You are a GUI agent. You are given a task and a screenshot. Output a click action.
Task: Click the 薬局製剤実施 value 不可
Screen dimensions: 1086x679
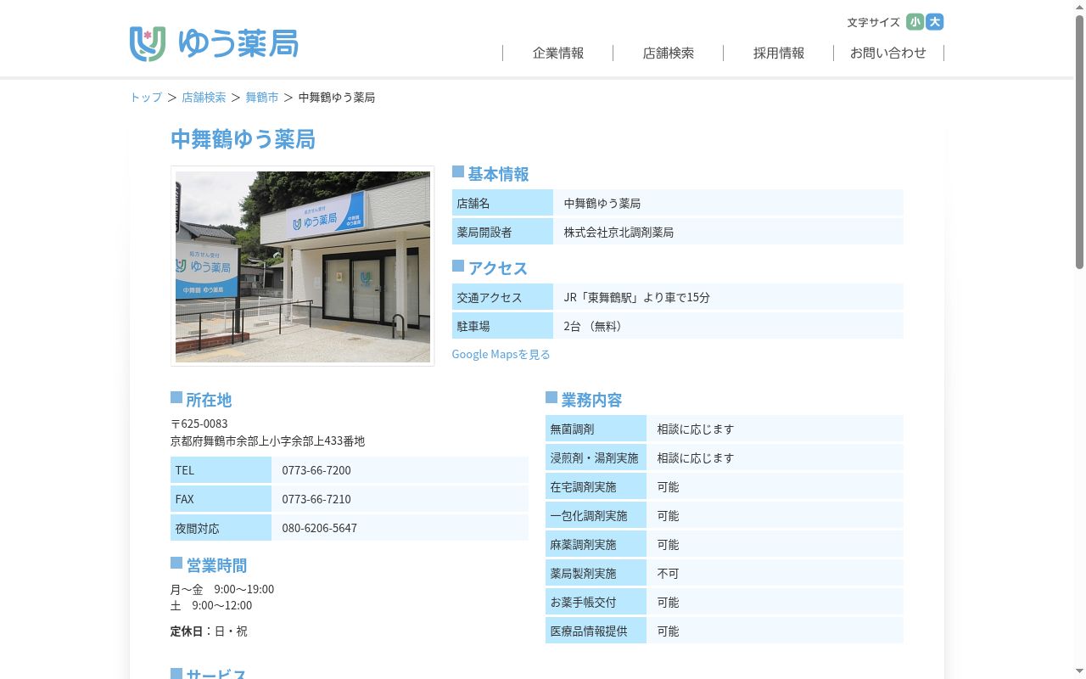(x=668, y=574)
